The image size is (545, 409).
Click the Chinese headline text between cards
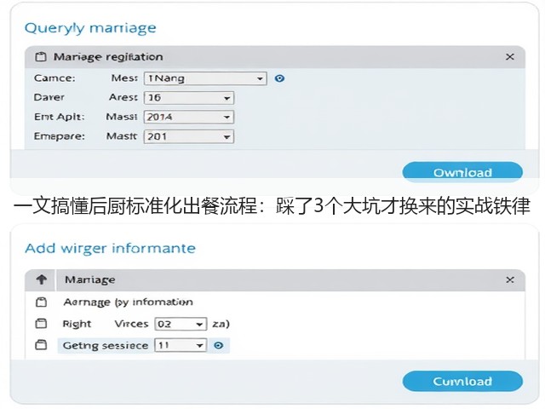tap(272, 206)
